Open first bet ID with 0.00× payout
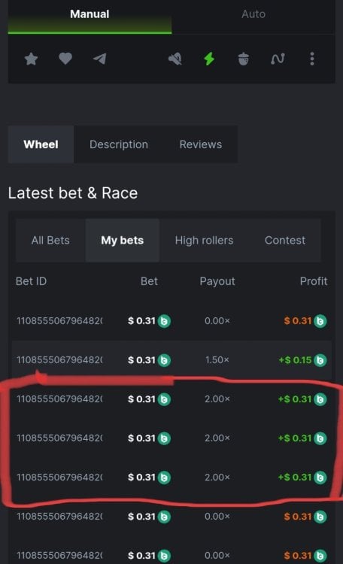Screen dimensions: 343x564 click(x=59, y=321)
